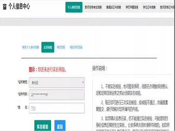Open the 修改密码 link
Screen dimensions: 175x131
[x=61, y=47]
